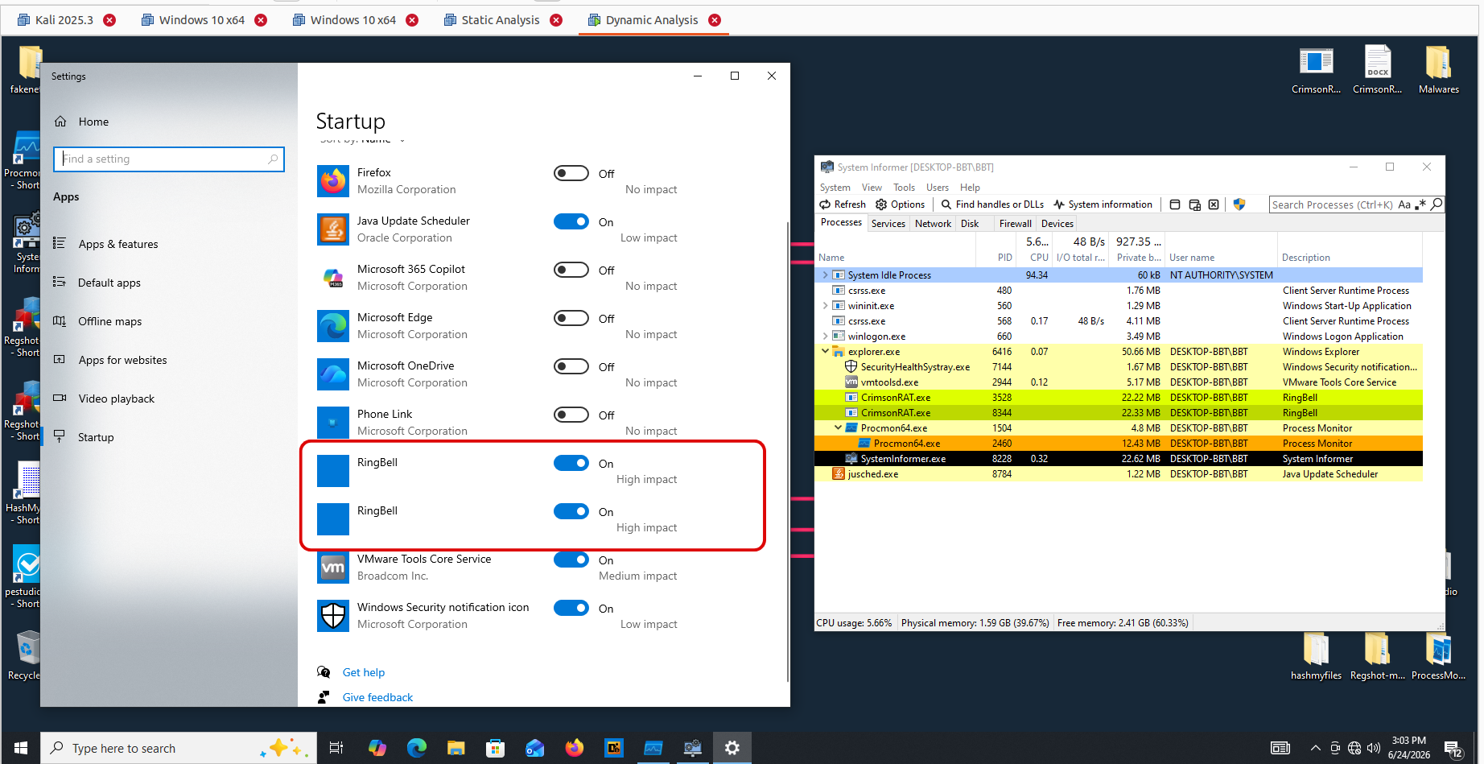Enable Firefox startup toggle
This screenshot has height=764, width=1484.
click(x=571, y=173)
